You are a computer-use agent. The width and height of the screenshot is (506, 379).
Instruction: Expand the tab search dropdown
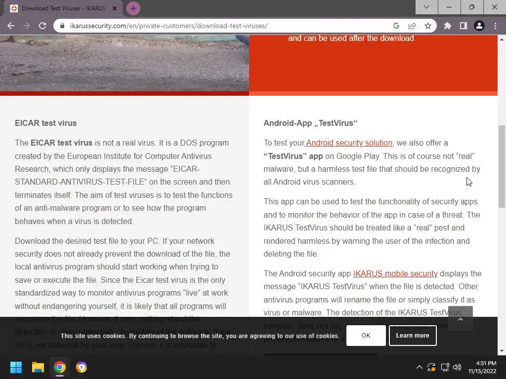click(426, 7)
